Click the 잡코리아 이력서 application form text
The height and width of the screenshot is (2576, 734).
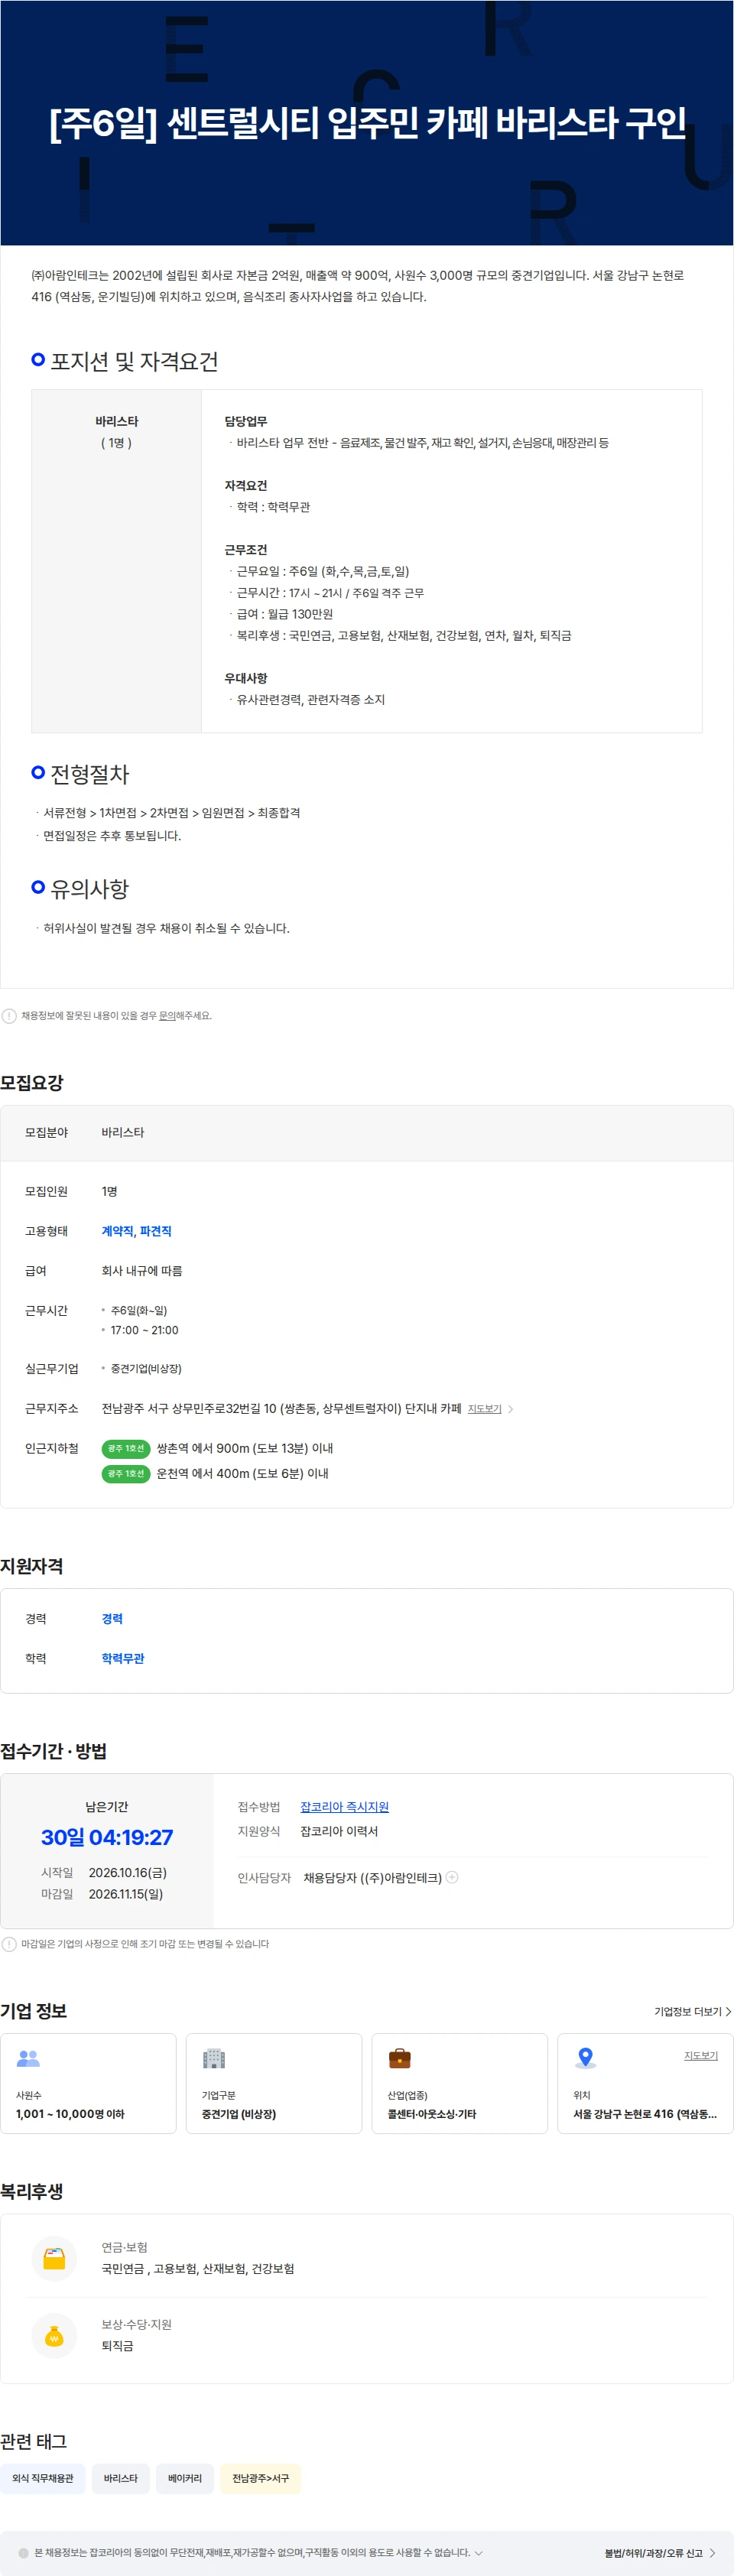click(339, 1831)
